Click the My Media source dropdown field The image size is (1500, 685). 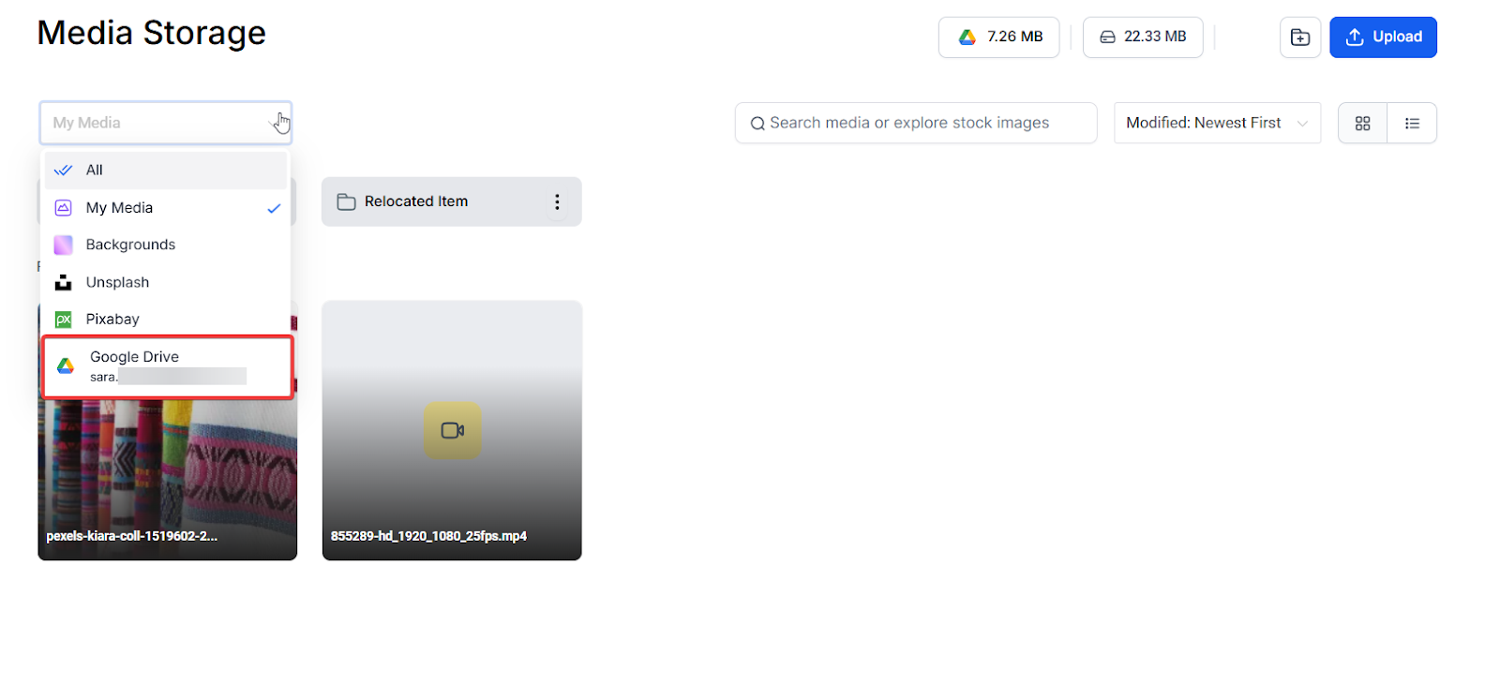166,123
